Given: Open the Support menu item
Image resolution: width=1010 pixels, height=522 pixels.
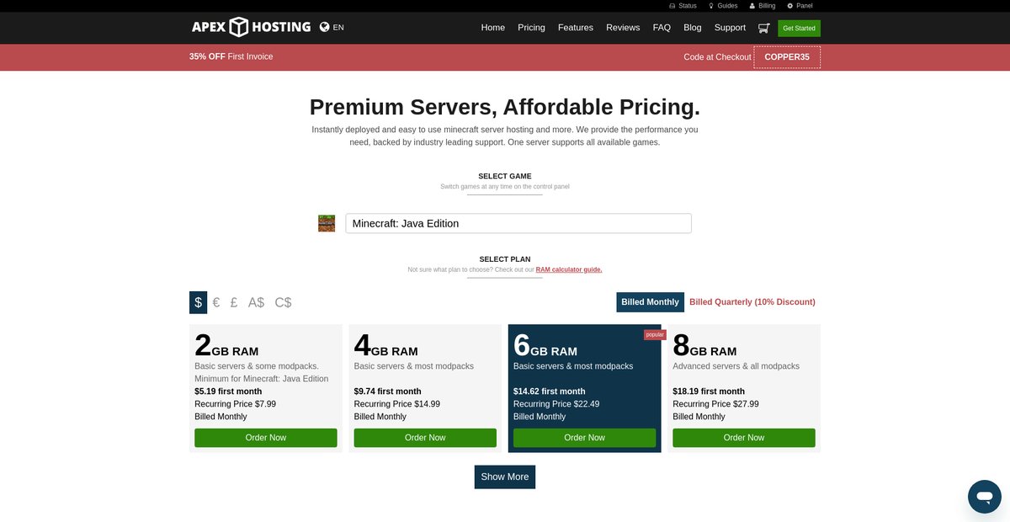Looking at the screenshot, I should (730, 28).
